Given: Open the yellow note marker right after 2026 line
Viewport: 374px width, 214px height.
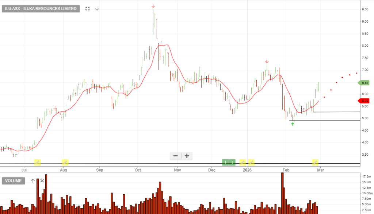Looking at the screenshot, I should (x=251, y=162).
